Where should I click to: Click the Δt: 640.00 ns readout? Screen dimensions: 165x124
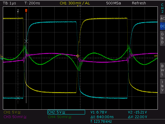pyautogui.click(x=102, y=117)
